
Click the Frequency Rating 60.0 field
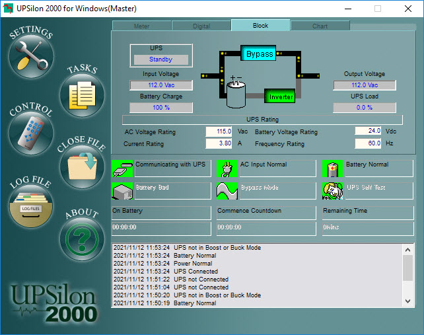click(x=368, y=143)
